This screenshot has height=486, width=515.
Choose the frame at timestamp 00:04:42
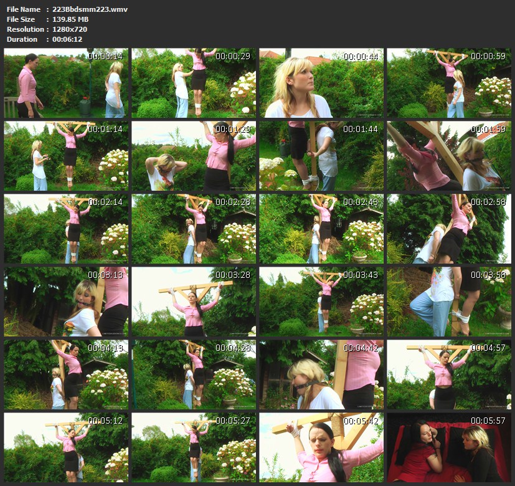coord(321,375)
